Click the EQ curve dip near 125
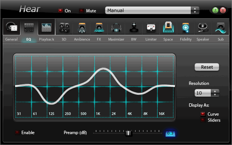This screenshot has width=232, height=145. coord(51,103)
